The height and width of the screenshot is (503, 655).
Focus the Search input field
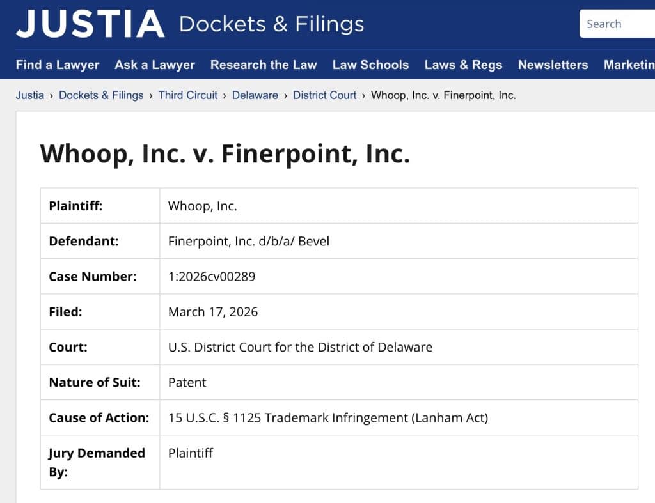[618, 24]
